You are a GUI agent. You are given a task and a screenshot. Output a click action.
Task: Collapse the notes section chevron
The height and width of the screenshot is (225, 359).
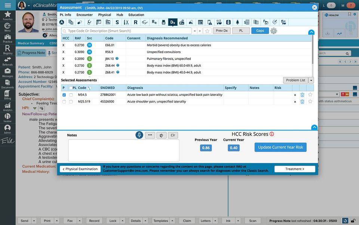[x=314, y=127]
